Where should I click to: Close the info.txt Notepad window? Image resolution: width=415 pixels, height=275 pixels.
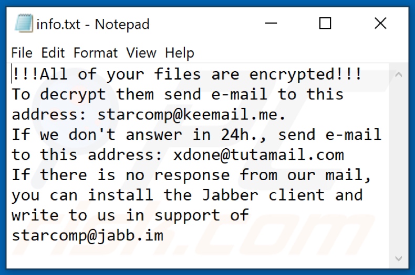pos(380,24)
